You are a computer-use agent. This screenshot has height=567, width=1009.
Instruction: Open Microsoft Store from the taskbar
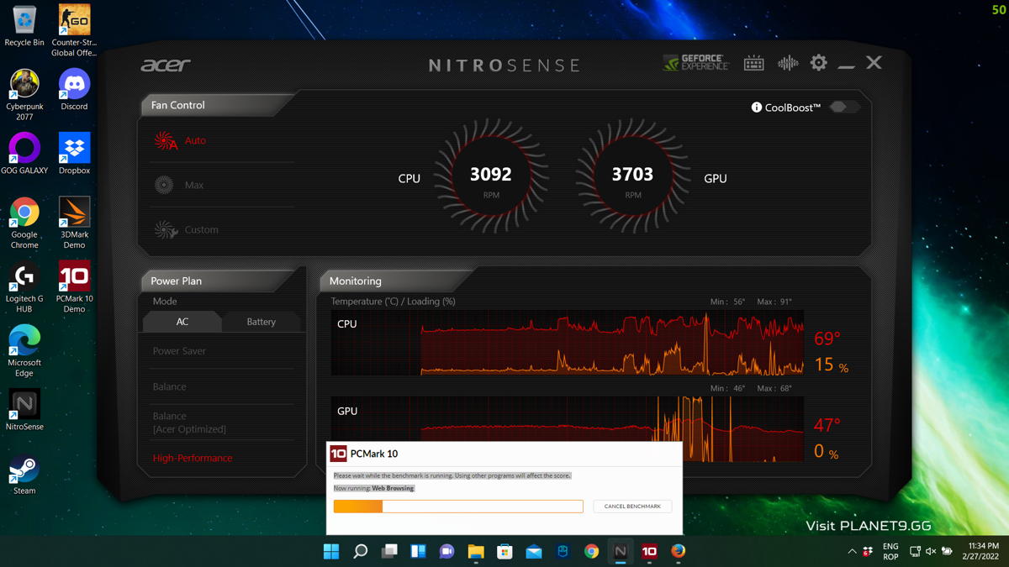[504, 551]
